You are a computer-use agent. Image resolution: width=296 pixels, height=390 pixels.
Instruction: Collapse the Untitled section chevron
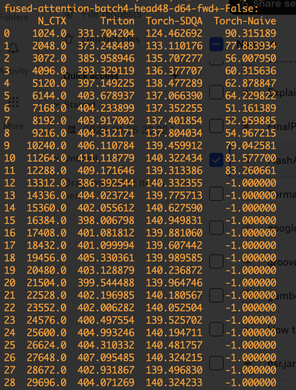tap(57, 158)
